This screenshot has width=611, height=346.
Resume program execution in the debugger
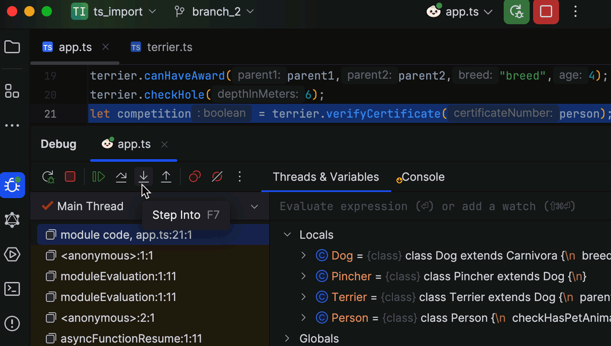98,176
